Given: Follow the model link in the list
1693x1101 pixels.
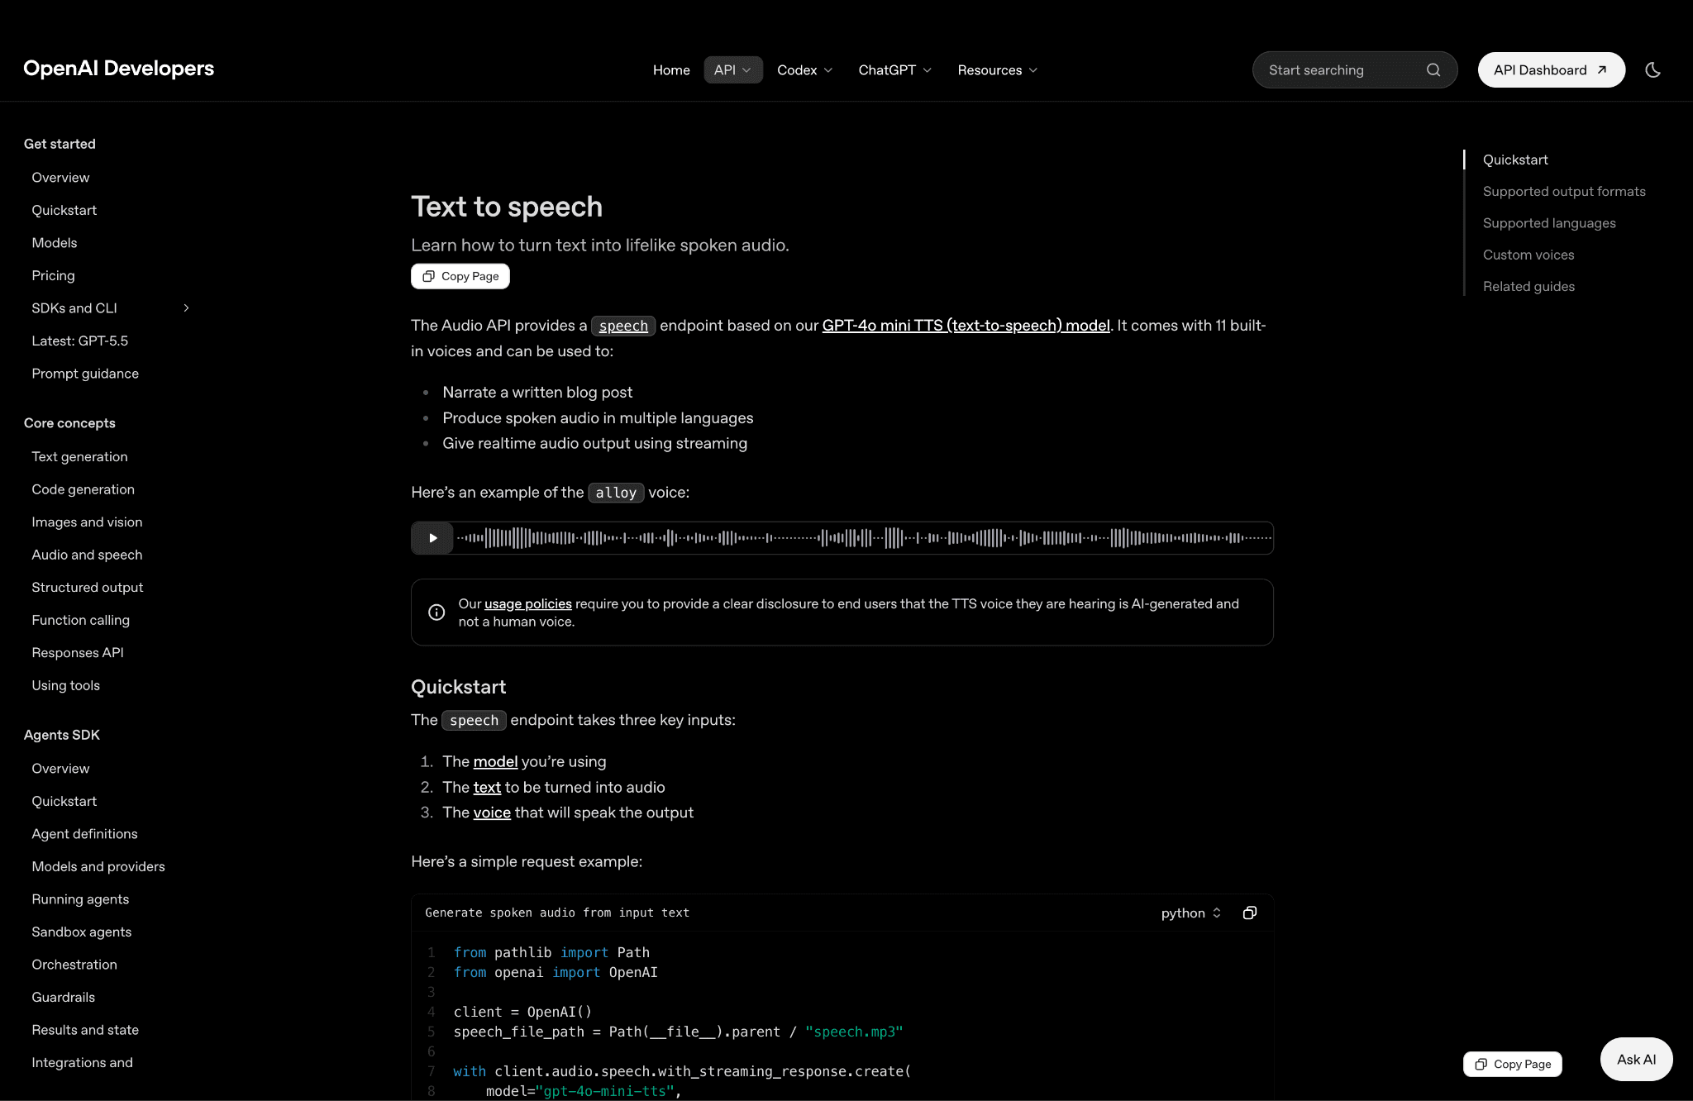Looking at the screenshot, I should pyautogui.click(x=495, y=761).
